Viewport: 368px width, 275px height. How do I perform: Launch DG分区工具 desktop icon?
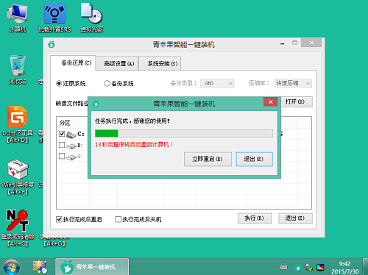(x=18, y=124)
